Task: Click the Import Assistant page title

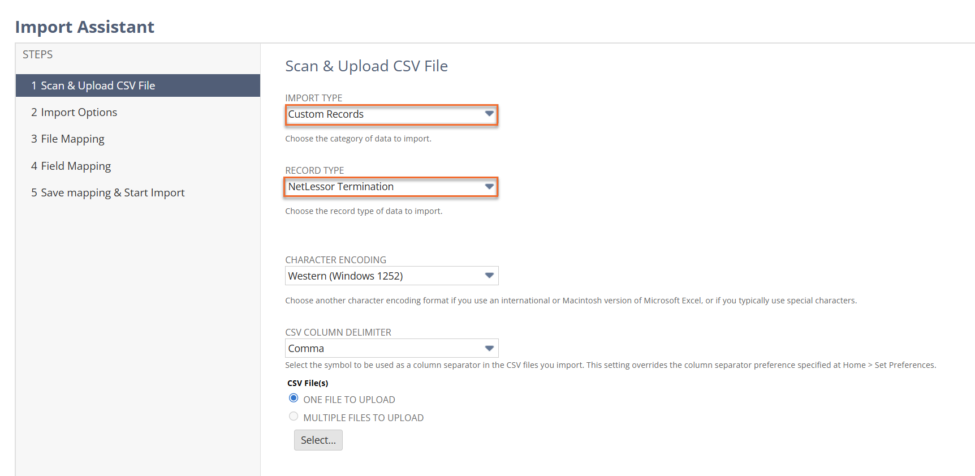Action: click(x=85, y=27)
